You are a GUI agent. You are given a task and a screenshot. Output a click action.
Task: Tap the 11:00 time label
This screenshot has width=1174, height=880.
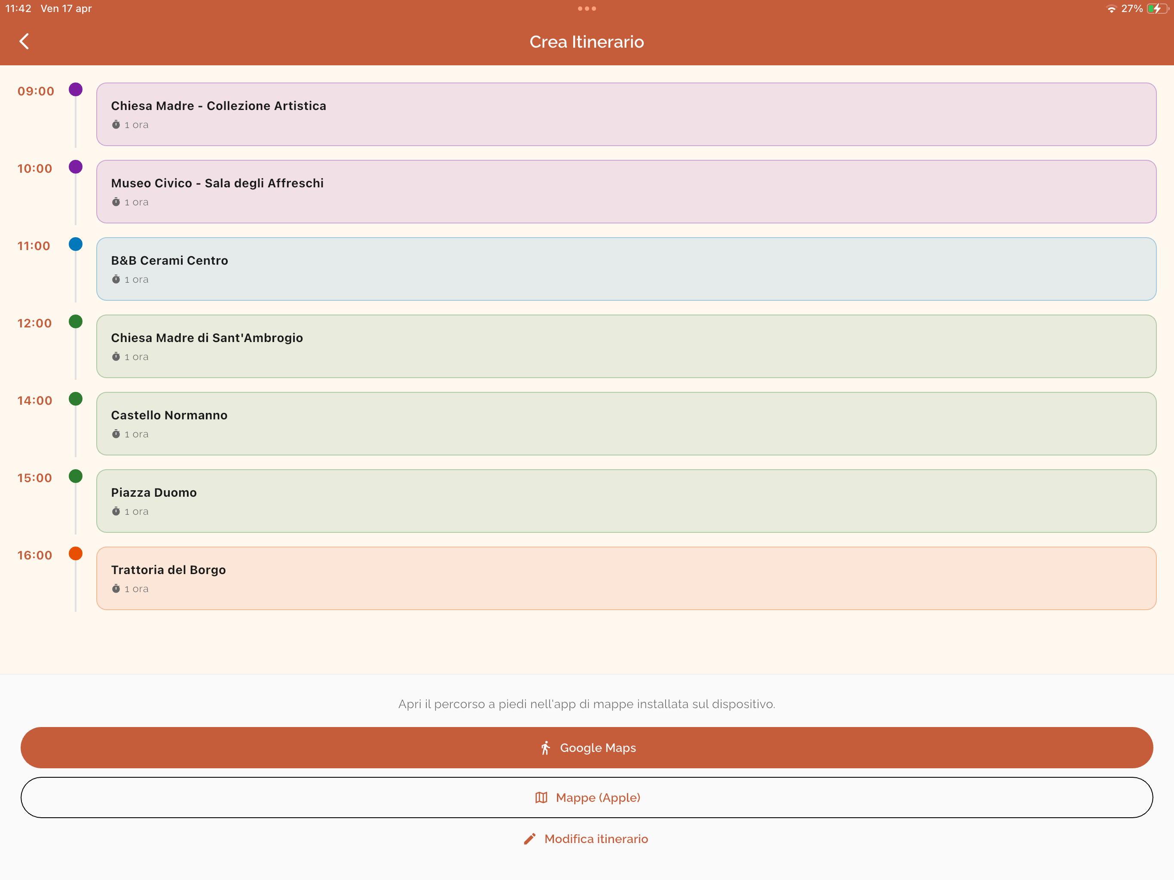pos(34,246)
